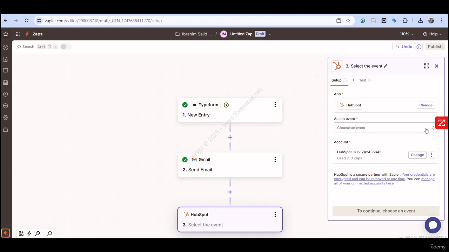Add step between Gmail and HubSpot
The image size is (449, 252).
click(230, 192)
